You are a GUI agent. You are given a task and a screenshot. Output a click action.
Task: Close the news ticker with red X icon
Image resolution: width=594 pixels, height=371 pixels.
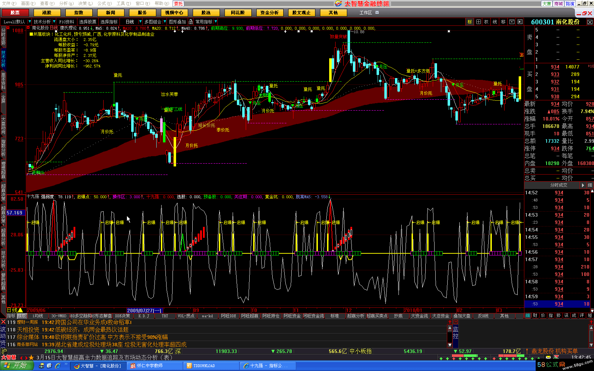(x=3, y=322)
